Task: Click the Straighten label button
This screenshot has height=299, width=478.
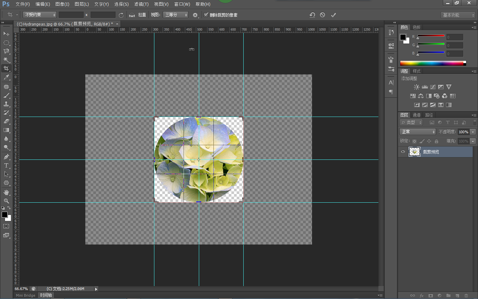Action: point(142,15)
